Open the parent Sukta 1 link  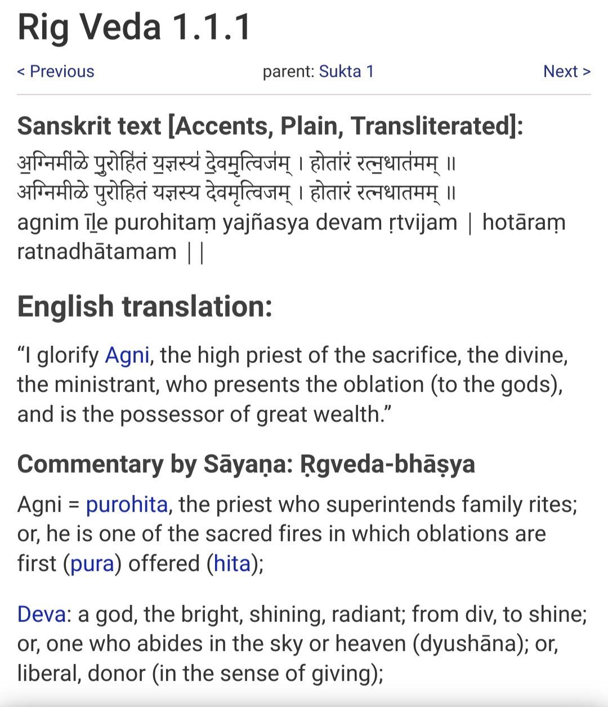pos(346,72)
